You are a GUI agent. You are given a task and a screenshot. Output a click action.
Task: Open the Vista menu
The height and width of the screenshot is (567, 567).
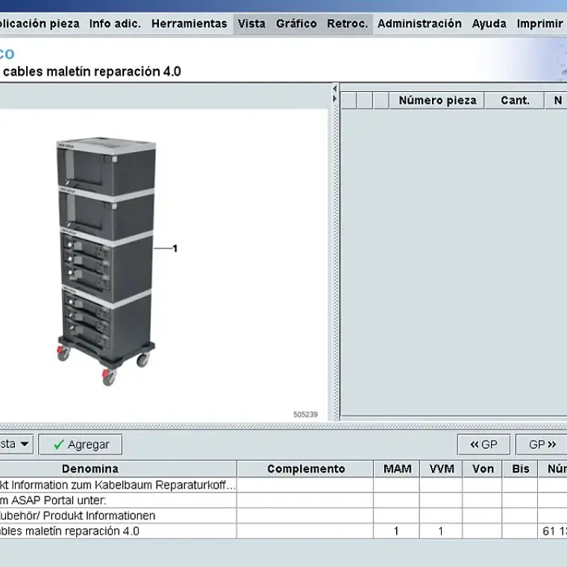[x=251, y=24]
